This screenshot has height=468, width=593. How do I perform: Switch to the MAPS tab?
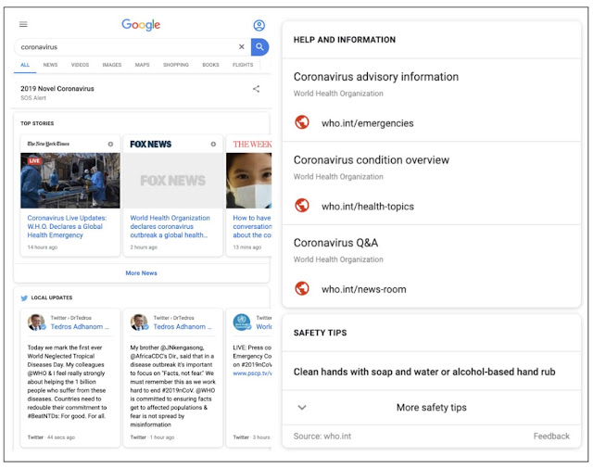pos(142,65)
